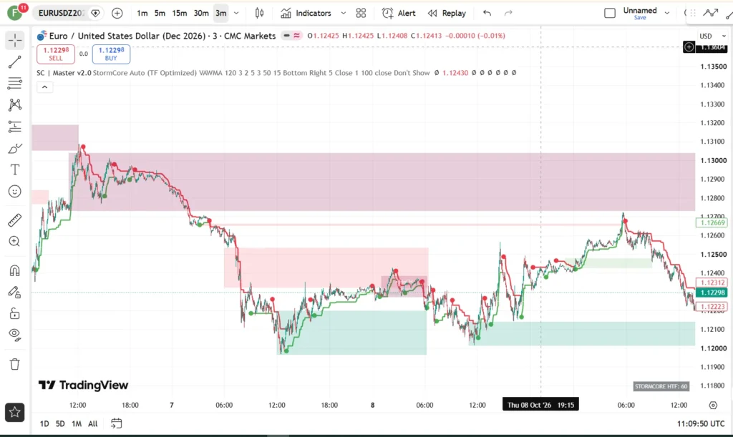Select the All date range
Screen dimensions: 733x437
point(93,423)
